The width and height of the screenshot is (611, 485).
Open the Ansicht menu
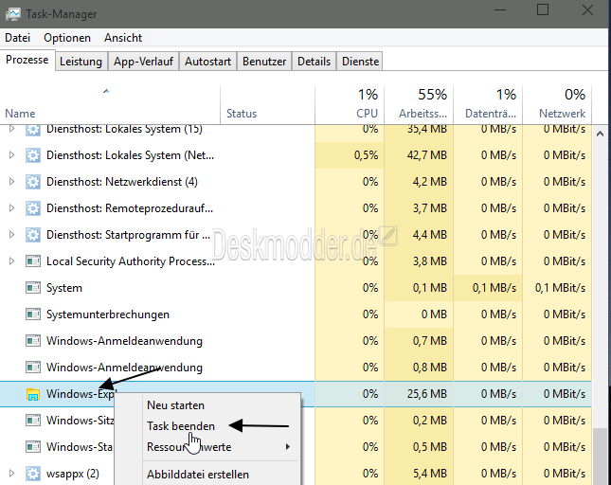coord(123,38)
